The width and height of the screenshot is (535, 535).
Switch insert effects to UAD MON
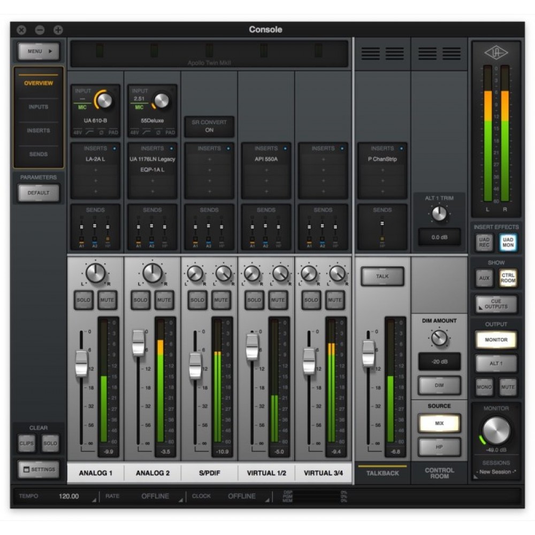pos(508,242)
